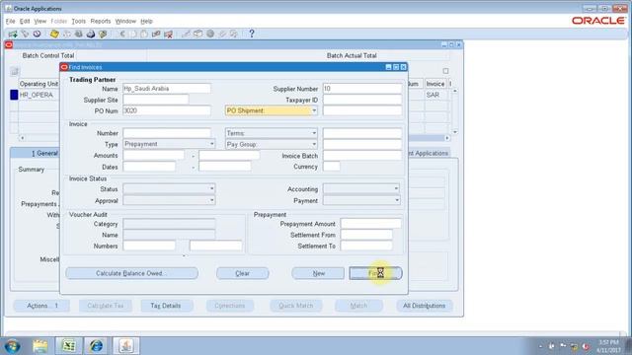Click the Supplier Site field
The image size is (632, 355).
(x=156, y=100)
